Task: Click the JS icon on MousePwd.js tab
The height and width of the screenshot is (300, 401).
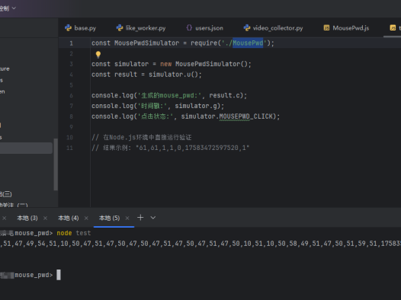Action: pyautogui.click(x=326, y=27)
